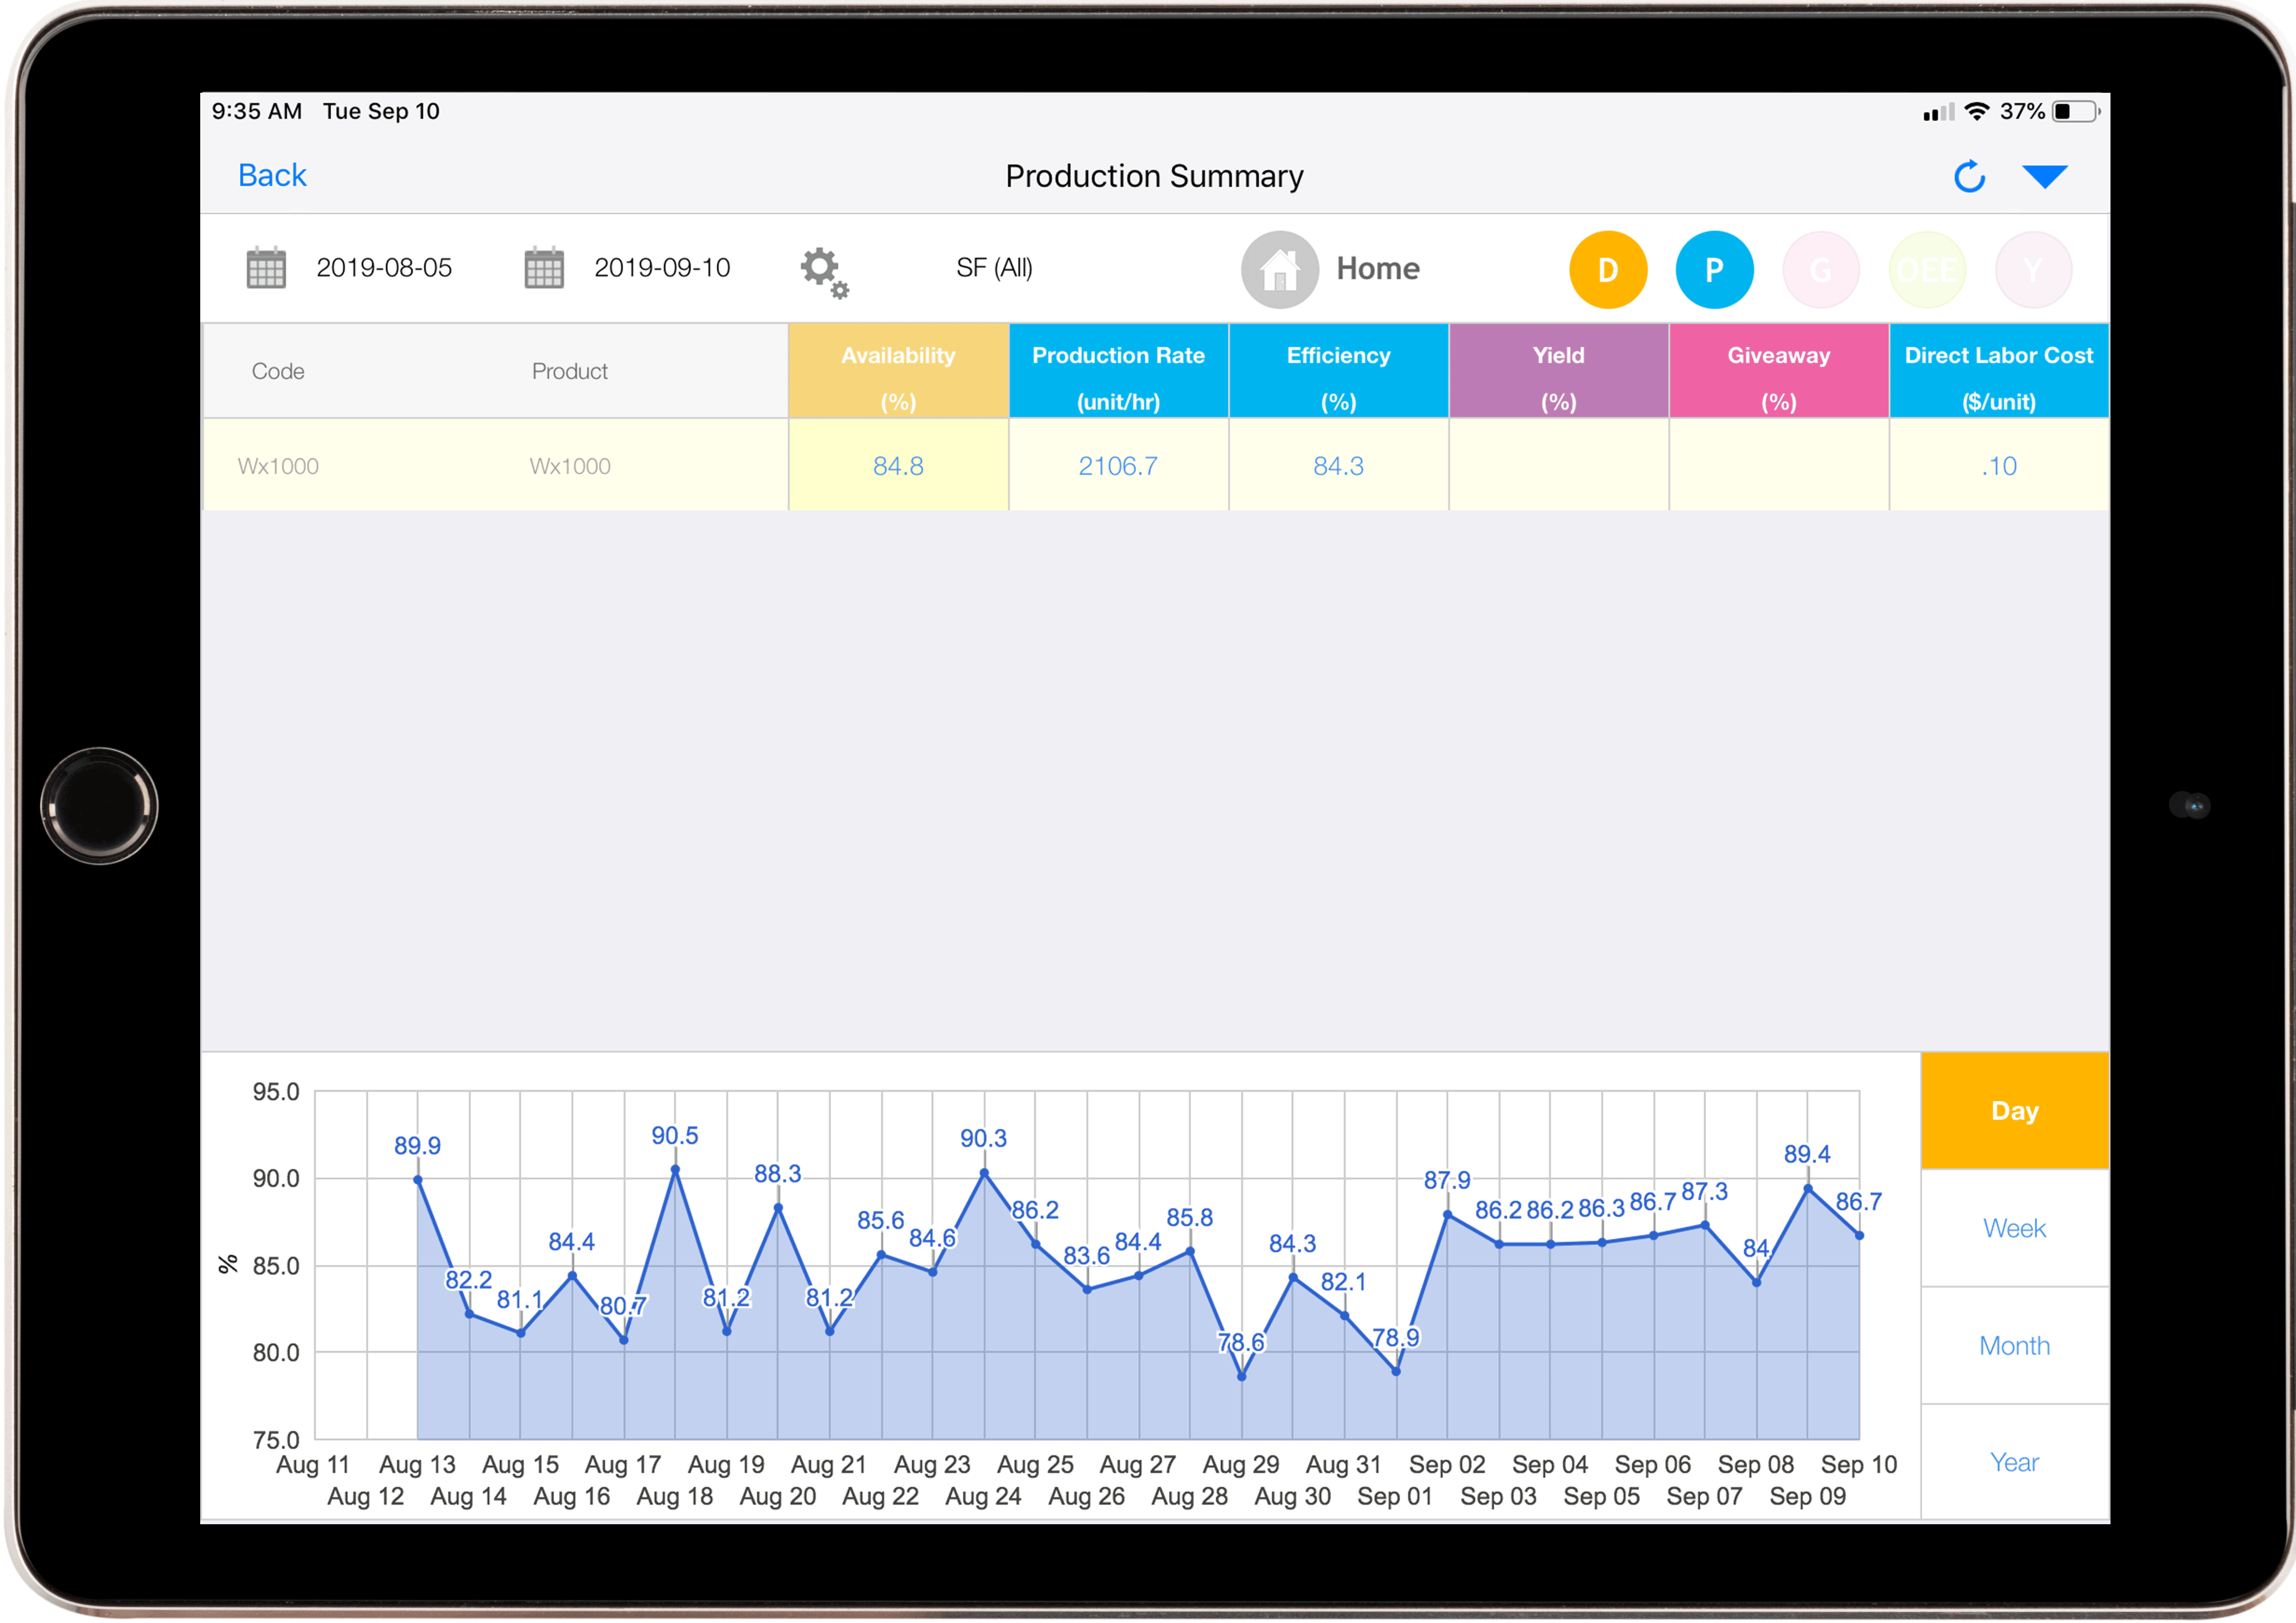
Task: Sort by the Code column header
Action: [278, 371]
